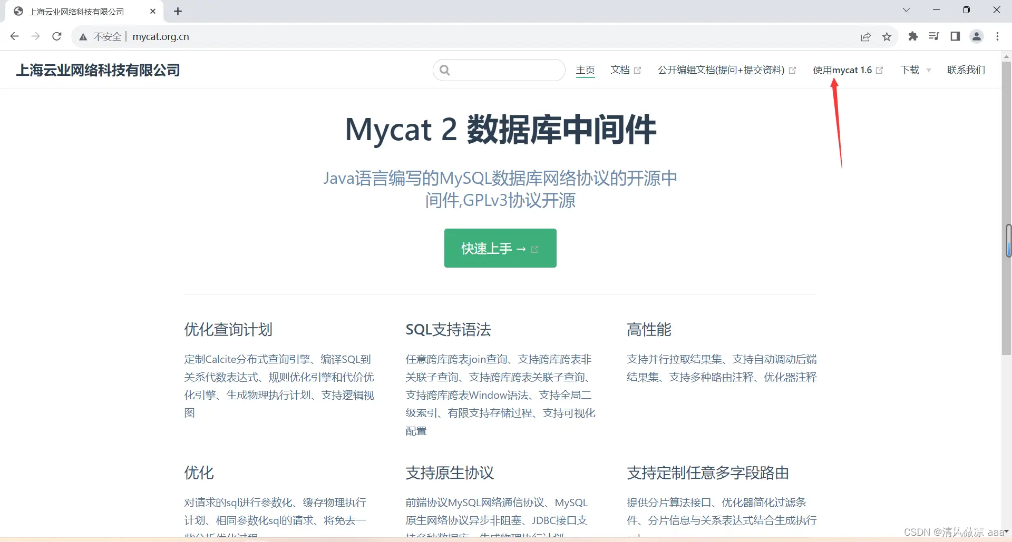This screenshot has width=1012, height=542.
Task: Share this page via the share icon
Action: point(865,36)
